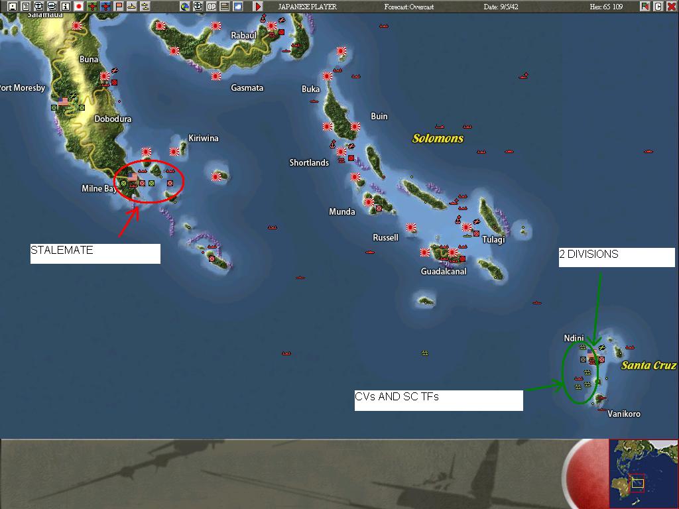The width and height of the screenshot is (679, 509).
Task: Select the yellow task force west of Ndini
Action: pos(425,353)
